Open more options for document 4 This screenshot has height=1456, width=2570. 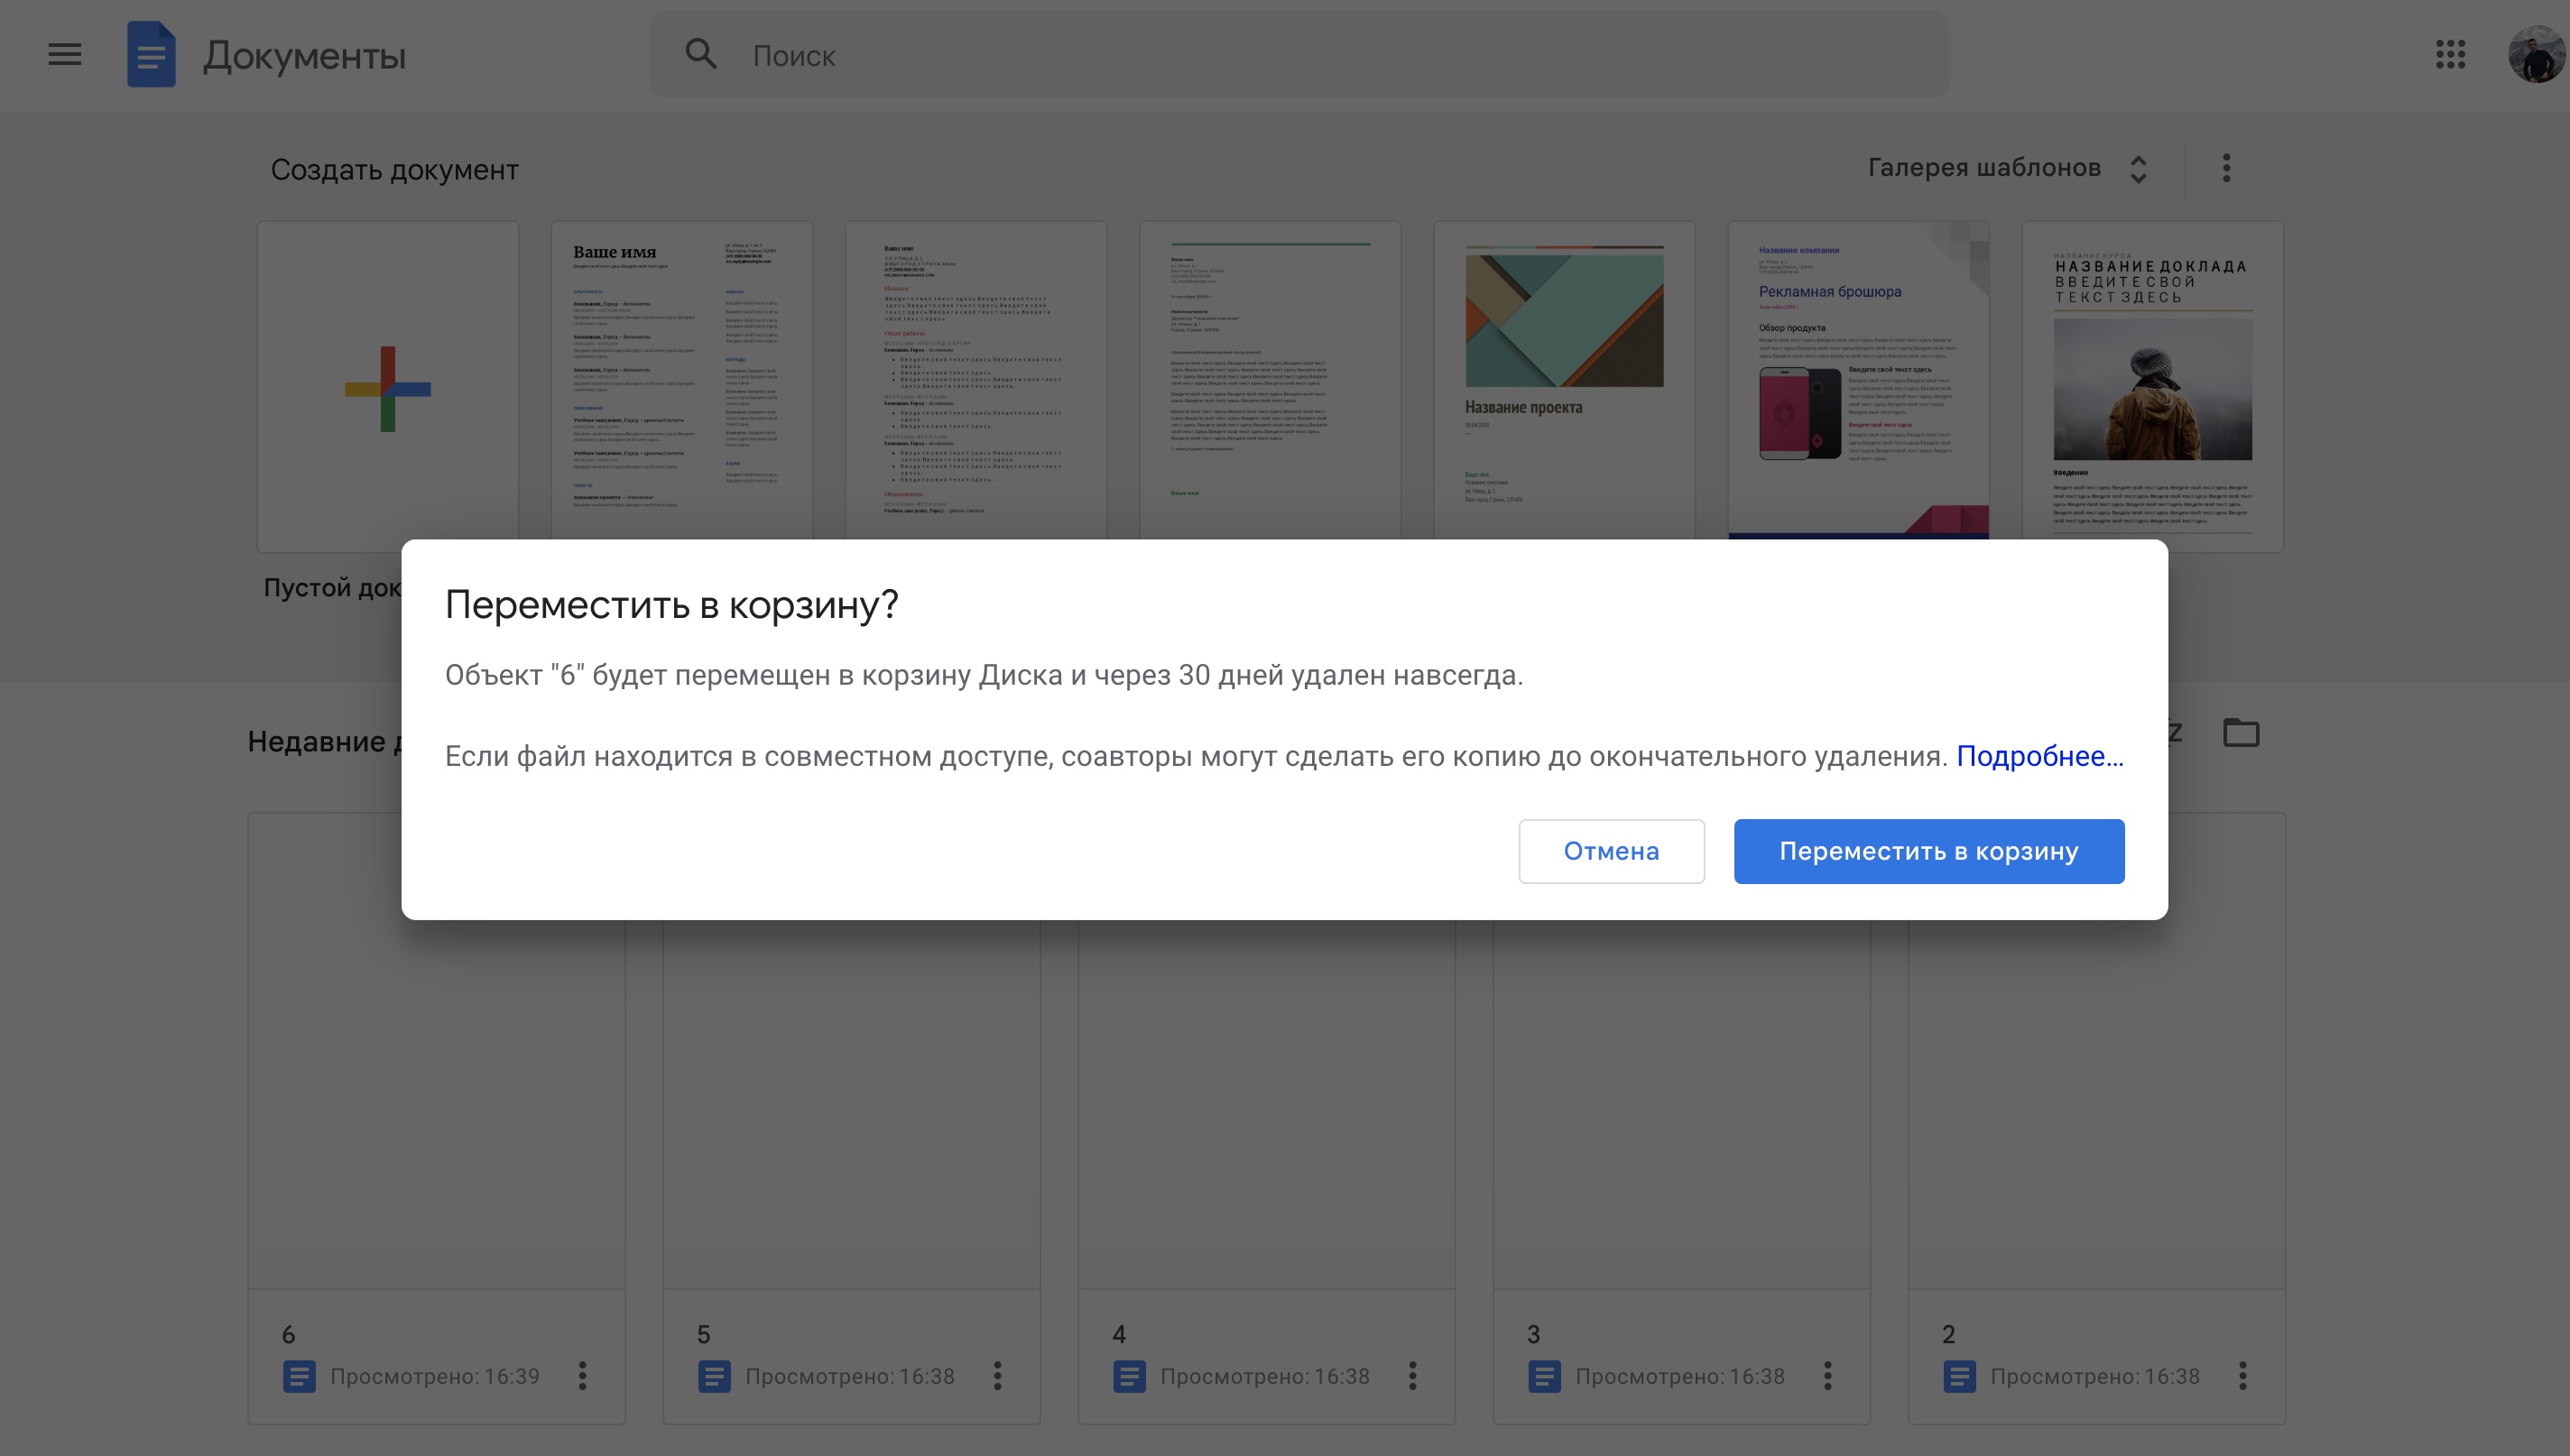pyautogui.click(x=1412, y=1376)
